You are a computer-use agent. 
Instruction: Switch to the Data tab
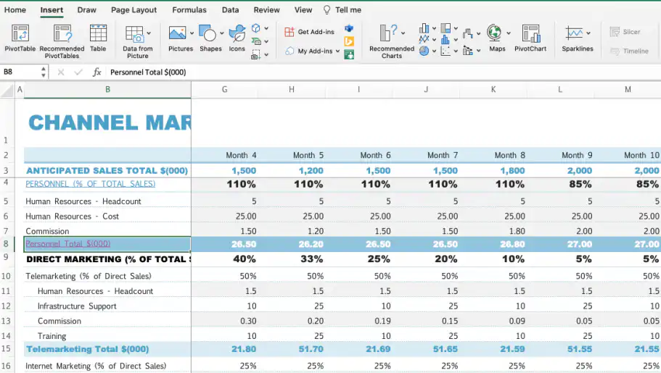coord(230,9)
